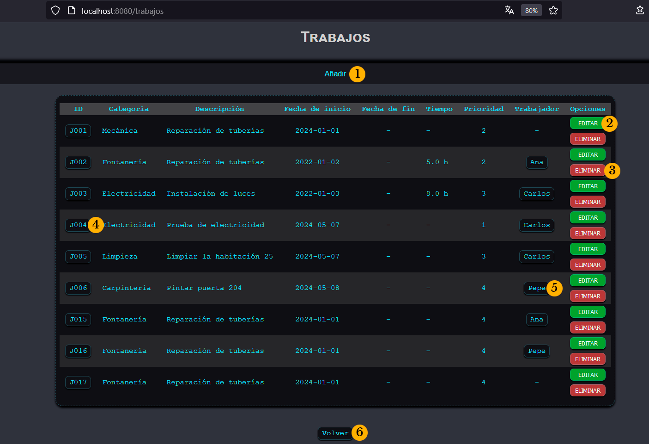
Task: Open the Añadir link
Action: click(335, 74)
